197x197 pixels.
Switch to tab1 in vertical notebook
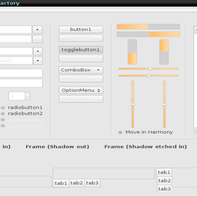click(x=164, y=172)
